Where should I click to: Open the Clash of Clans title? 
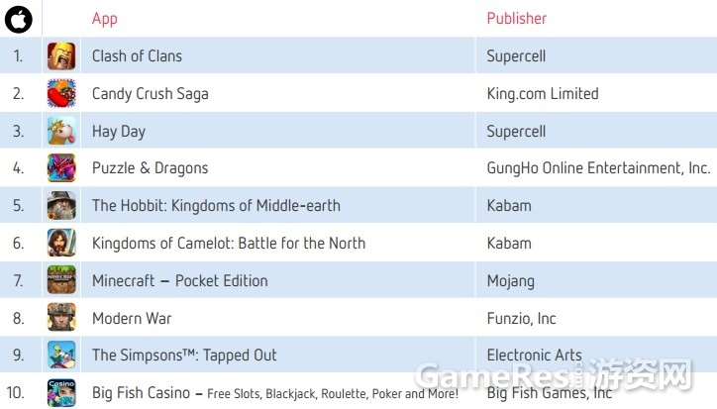(x=138, y=56)
